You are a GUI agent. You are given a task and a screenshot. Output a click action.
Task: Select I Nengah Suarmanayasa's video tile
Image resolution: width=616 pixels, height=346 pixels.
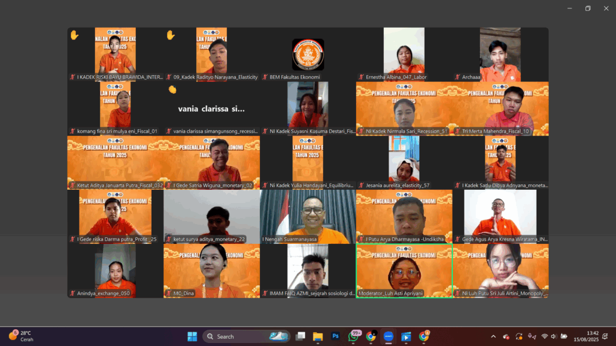click(x=308, y=216)
